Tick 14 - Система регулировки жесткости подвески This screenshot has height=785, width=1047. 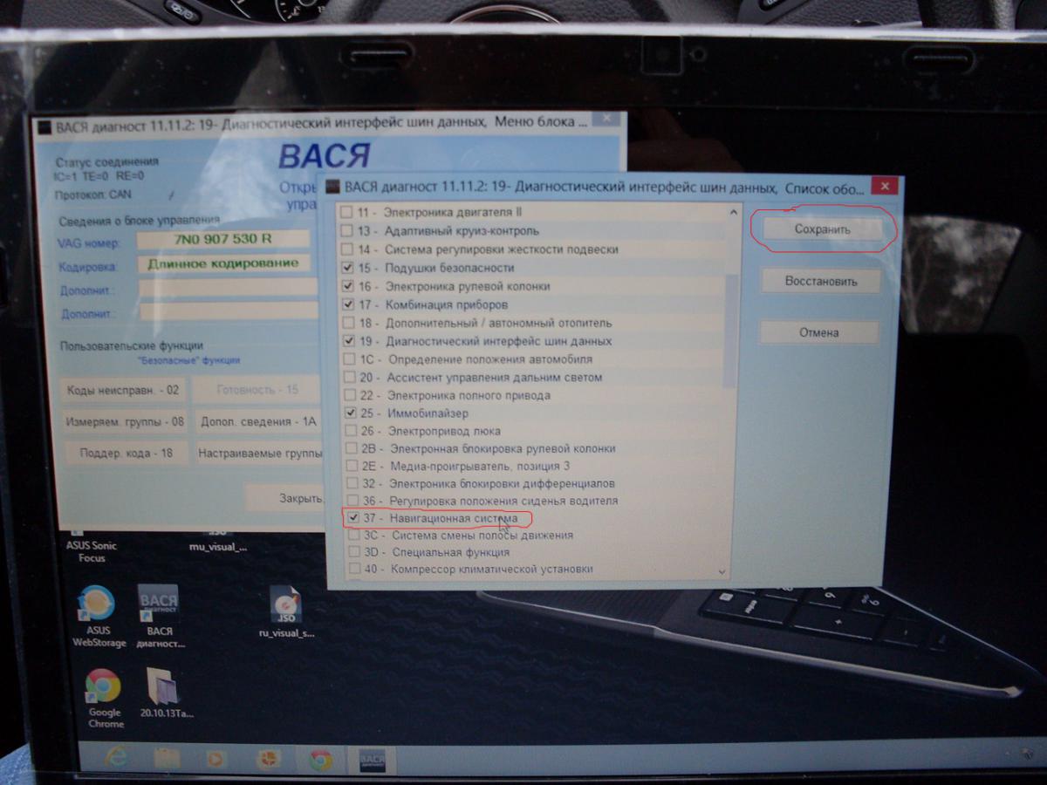(347, 249)
